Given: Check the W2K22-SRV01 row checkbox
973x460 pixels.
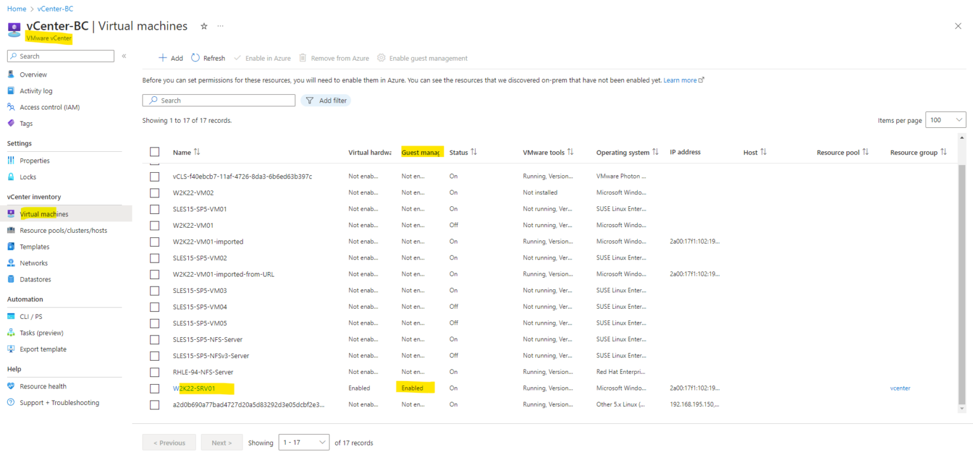Looking at the screenshot, I should (x=155, y=388).
